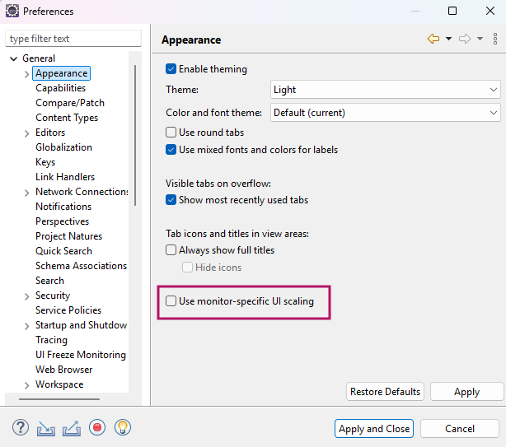The height and width of the screenshot is (447, 506).
Task: Enable Use round tabs checkbox
Action: 171,132
